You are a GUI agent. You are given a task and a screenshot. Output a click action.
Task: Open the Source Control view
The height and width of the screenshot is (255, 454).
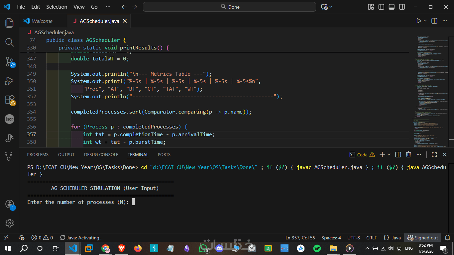[x=10, y=62]
